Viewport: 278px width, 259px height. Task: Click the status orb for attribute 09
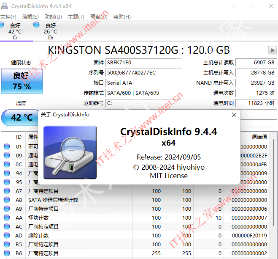[7, 155]
